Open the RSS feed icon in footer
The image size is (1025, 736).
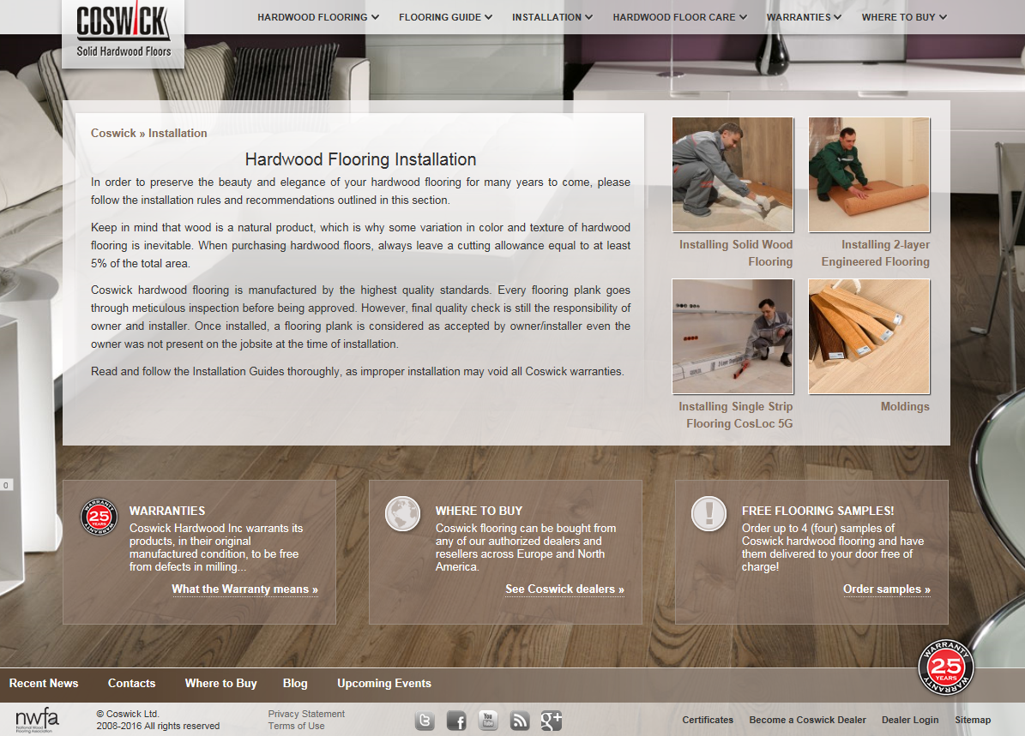tap(520, 721)
